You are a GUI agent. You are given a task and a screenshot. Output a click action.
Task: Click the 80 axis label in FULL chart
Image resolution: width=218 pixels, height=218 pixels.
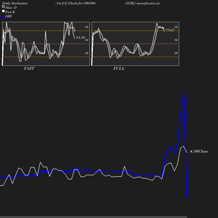click(x=176, y=27)
